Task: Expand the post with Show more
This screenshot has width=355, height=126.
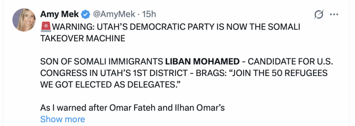Action: 62,119
